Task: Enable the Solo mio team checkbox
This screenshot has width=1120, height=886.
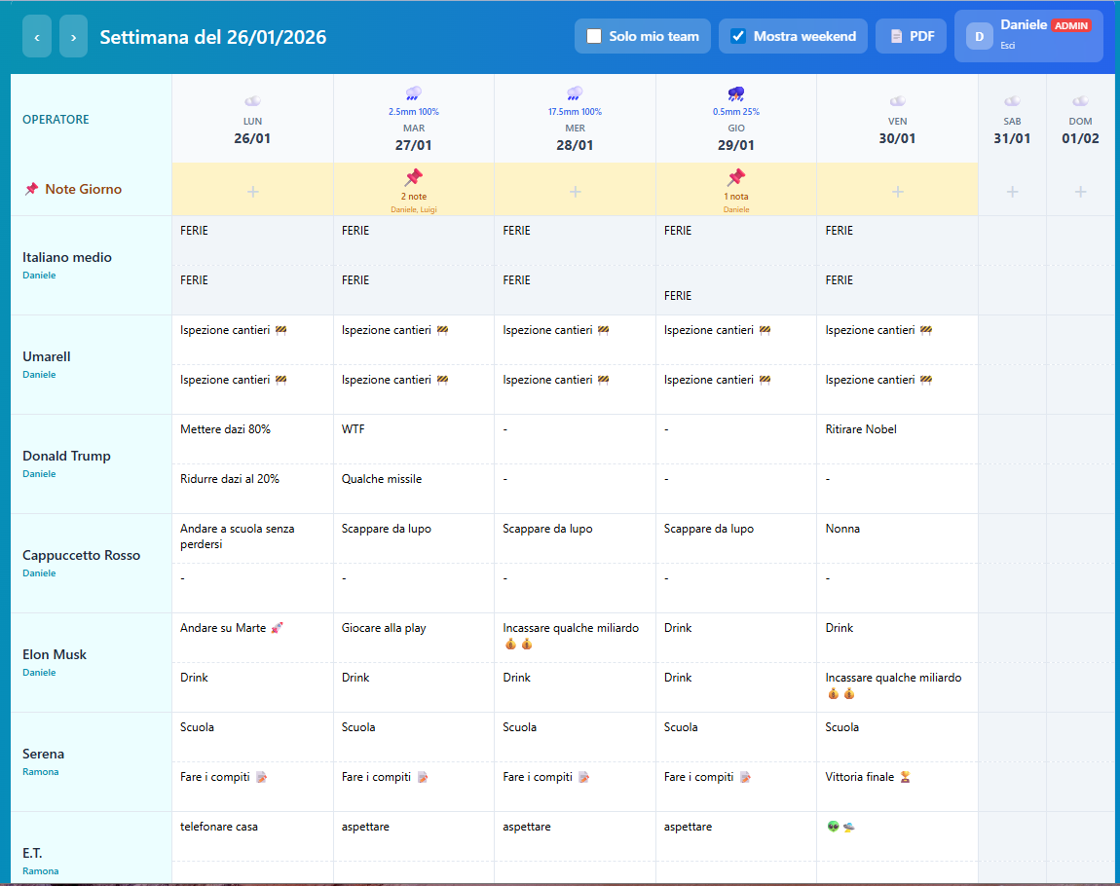Action: click(594, 37)
